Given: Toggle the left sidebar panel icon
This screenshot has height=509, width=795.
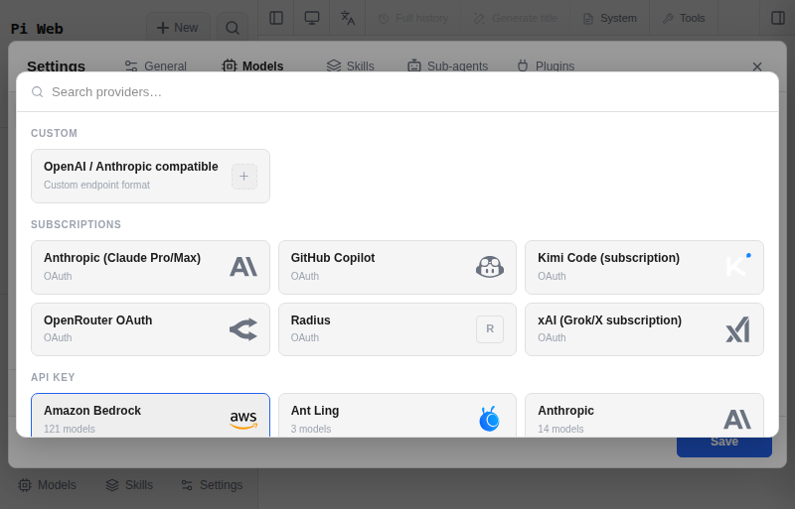Looking at the screenshot, I should pyautogui.click(x=276, y=18).
